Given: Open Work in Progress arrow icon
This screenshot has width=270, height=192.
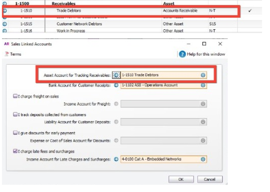Looking at the screenshot, I should 5,31.
